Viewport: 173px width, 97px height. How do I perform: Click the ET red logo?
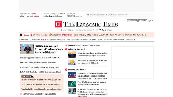click(58, 24)
